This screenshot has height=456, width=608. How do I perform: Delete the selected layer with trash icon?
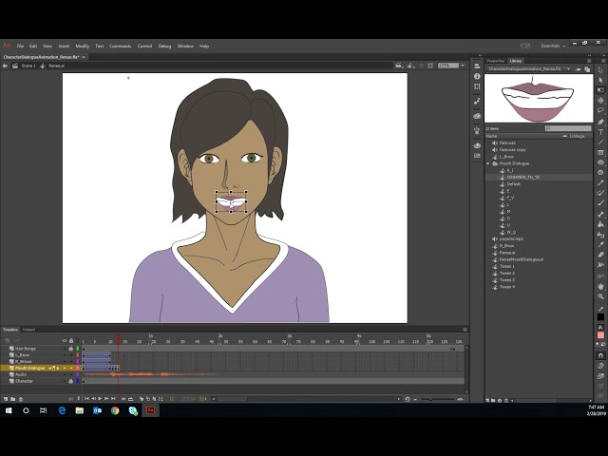tap(21, 399)
